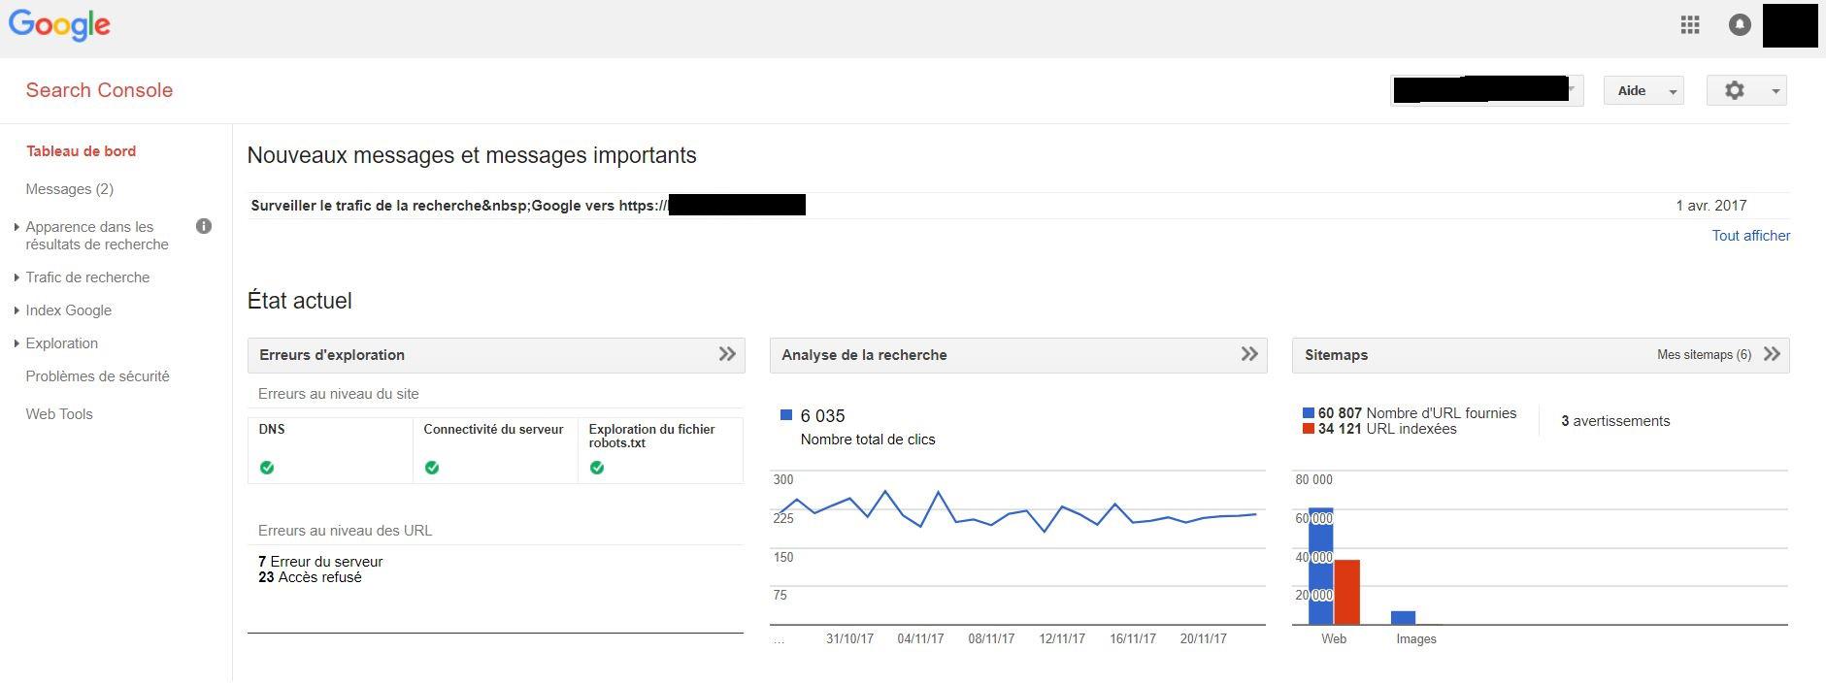The height and width of the screenshot is (684, 1826).
Task: Click the Sitemaps header title
Action: (x=1336, y=355)
